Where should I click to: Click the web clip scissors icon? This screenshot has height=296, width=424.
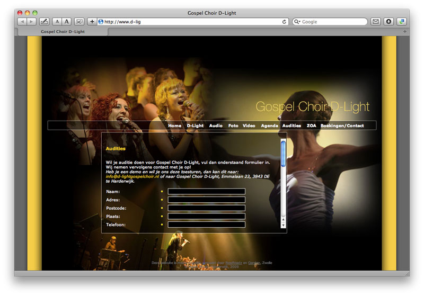point(79,22)
